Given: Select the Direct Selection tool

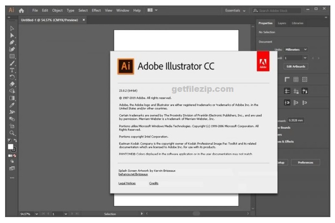Looking at the screenshot, I should coord(12,36).
